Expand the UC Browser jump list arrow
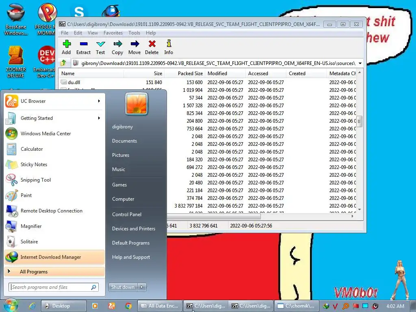416x312 pixels. 99,101
